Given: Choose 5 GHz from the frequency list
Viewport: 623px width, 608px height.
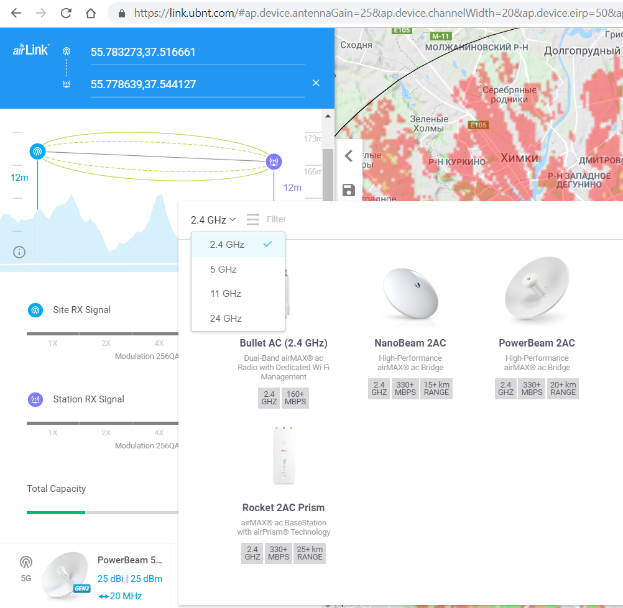Looking at the screenshot, I should (x=238, y=270).
